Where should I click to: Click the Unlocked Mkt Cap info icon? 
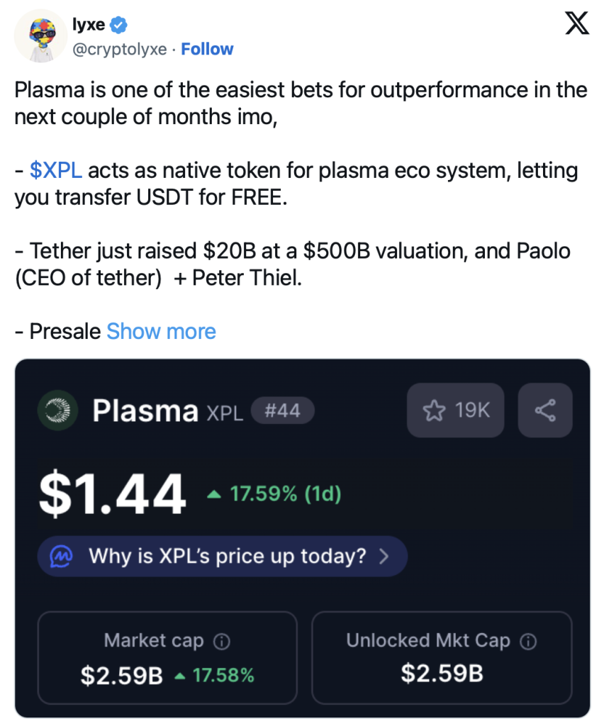(527, 642)
